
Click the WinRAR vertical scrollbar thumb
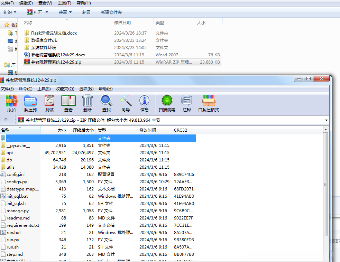(x=325, y=184)
